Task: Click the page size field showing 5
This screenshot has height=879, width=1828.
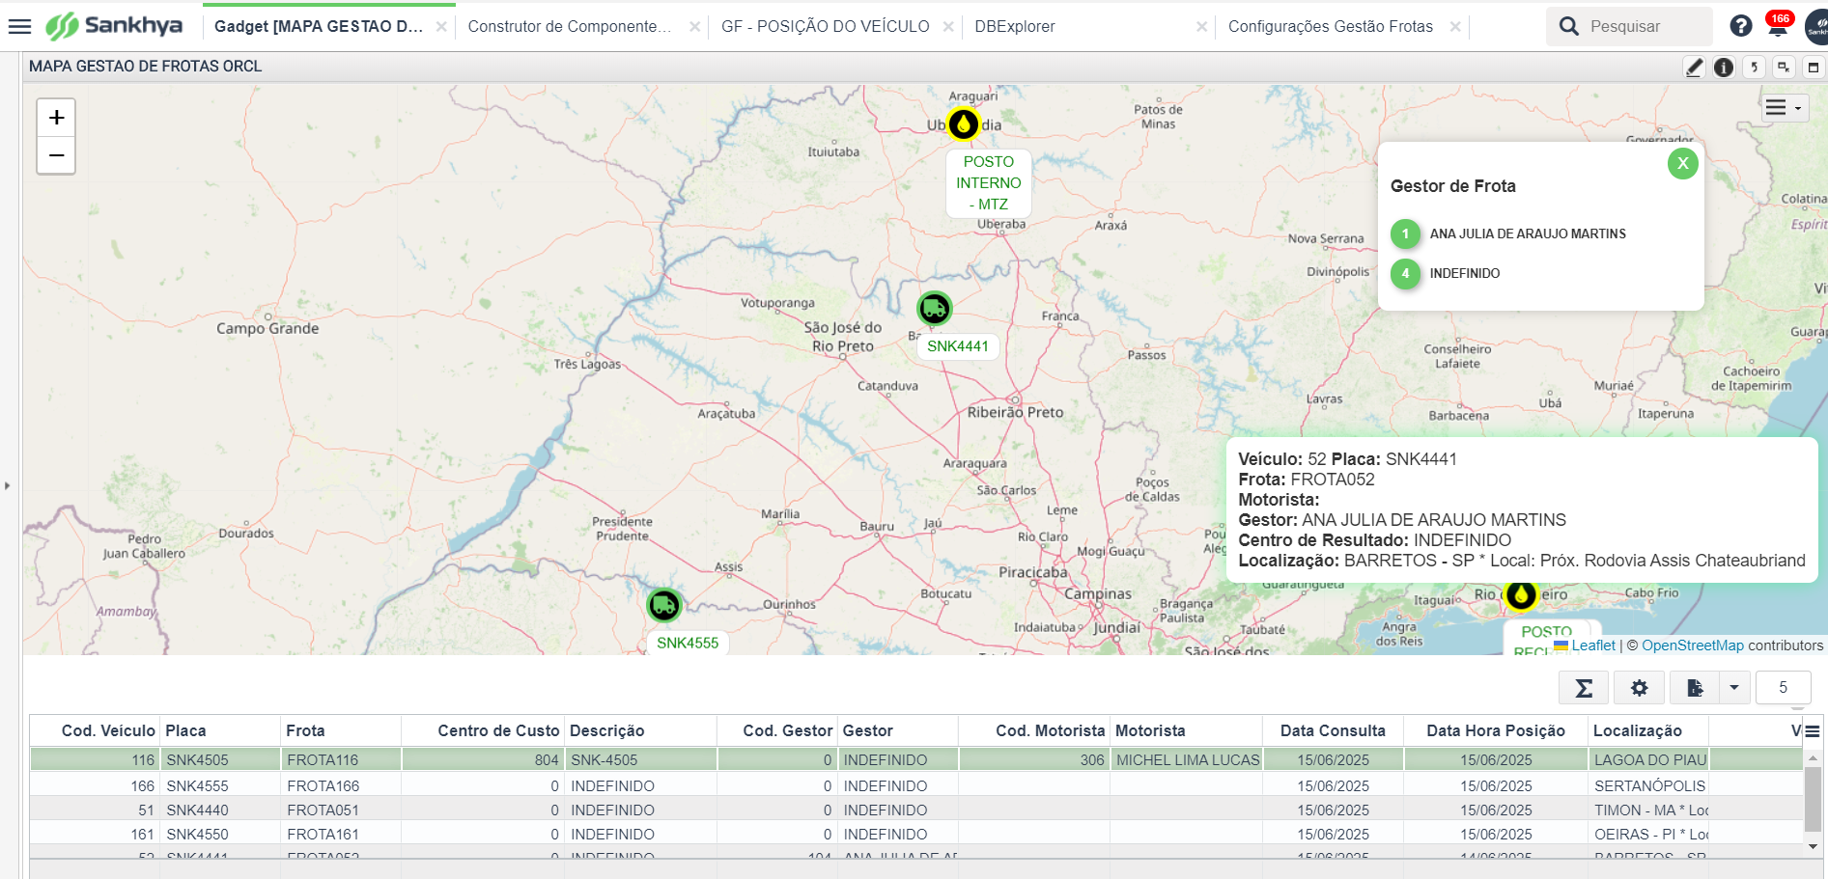Action: pos(1783,688)
